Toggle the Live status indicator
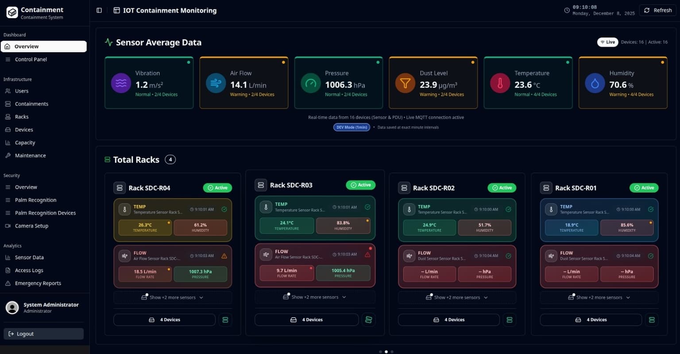680x354 pixels. [x=607, y=42]
